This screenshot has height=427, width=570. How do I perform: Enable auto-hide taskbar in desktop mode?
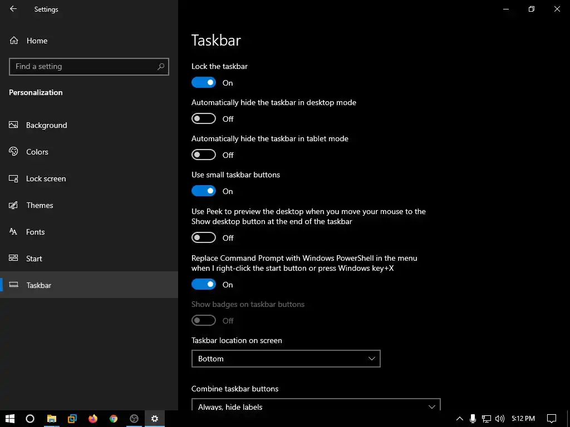pyautogui.click(x=204, y=118)
